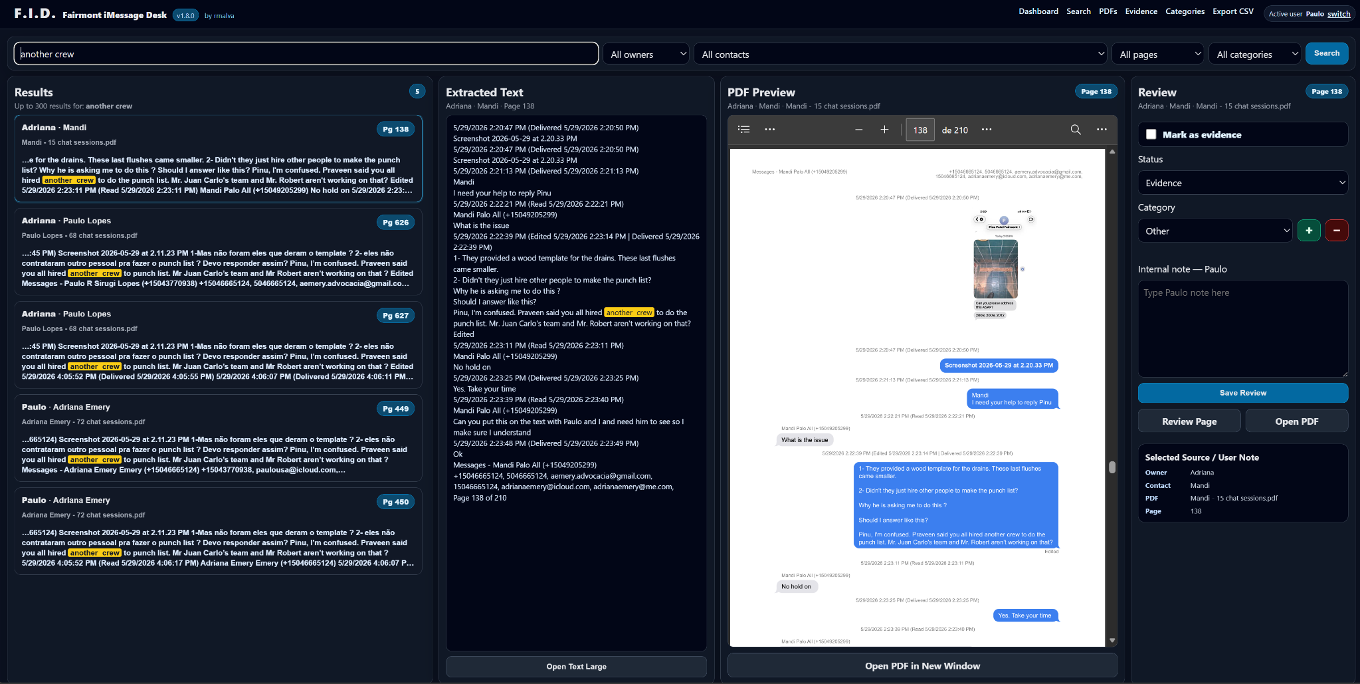1360x684 pixels.
Task: Click the F.I.D. logo
Action: point(35,13)
